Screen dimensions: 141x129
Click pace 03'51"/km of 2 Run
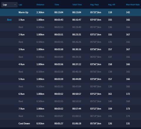(96, 35)
